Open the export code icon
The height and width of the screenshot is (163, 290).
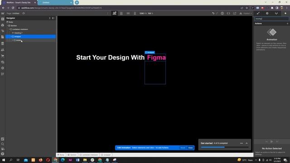coord(228,13)
